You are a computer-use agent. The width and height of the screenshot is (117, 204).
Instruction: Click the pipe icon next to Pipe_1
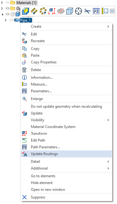16,20
